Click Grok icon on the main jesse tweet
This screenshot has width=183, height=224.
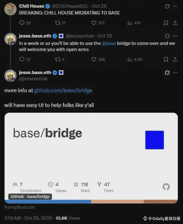tap(167, 72)
